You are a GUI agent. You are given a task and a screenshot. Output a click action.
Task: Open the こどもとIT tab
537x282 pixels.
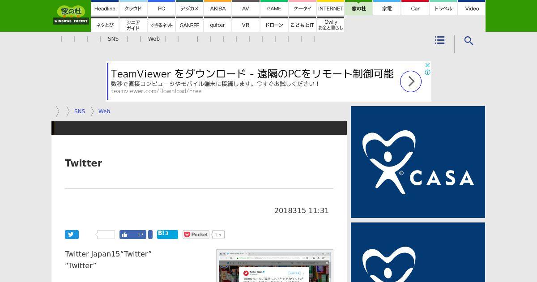pyautogui.click(x=302, y=25)
